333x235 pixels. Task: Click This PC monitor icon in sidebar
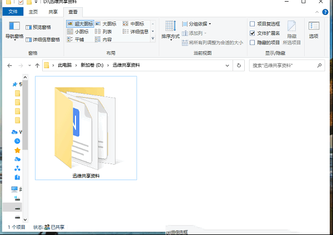point(14,189)
